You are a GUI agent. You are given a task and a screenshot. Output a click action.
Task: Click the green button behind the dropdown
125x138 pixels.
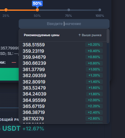pos(9,74)
